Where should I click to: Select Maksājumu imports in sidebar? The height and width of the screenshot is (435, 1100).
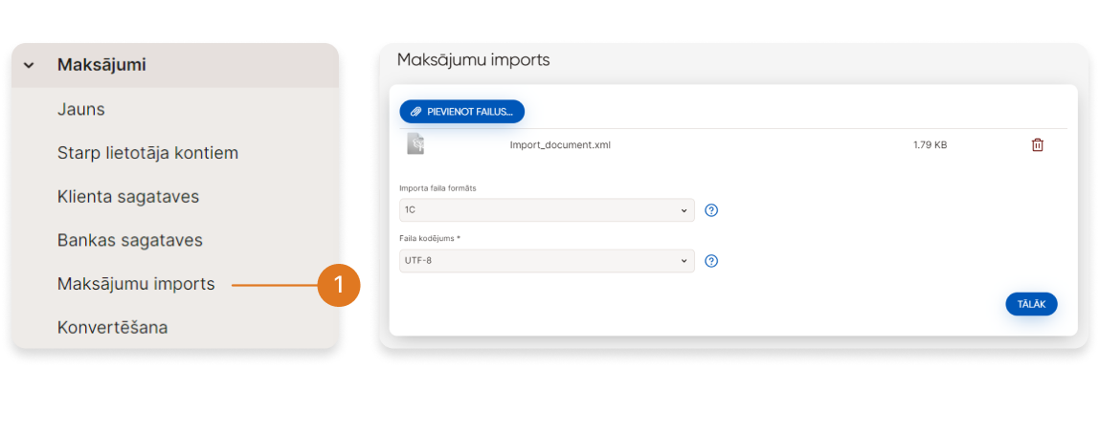click(136, 284)
